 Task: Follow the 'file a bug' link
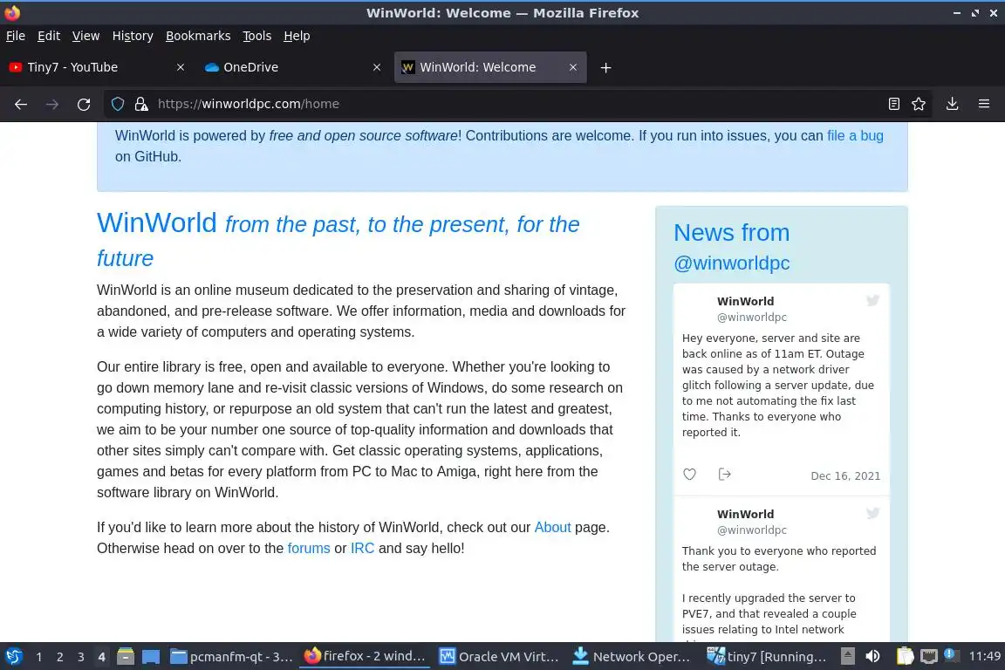tap(855, 136)
